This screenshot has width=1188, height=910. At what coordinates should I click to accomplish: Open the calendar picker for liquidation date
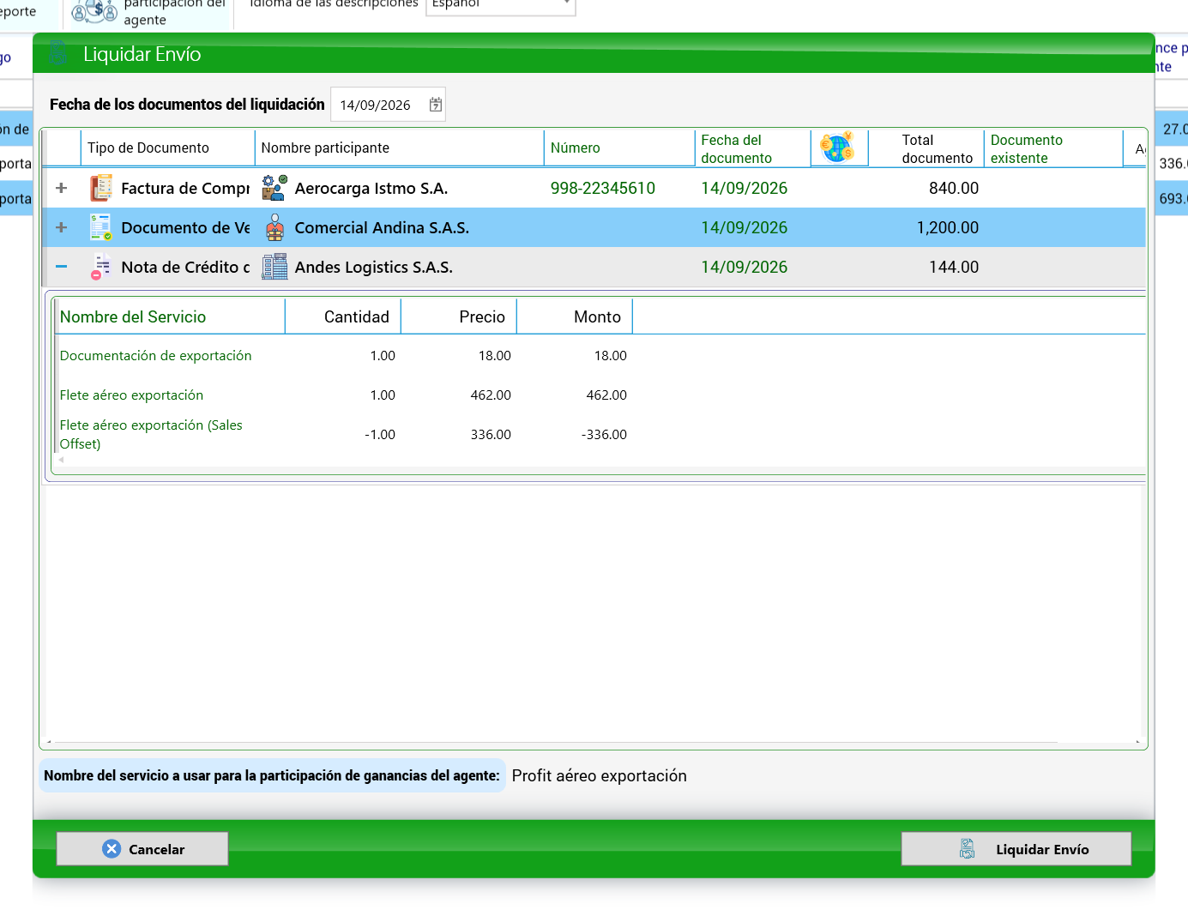click(436, 105)
